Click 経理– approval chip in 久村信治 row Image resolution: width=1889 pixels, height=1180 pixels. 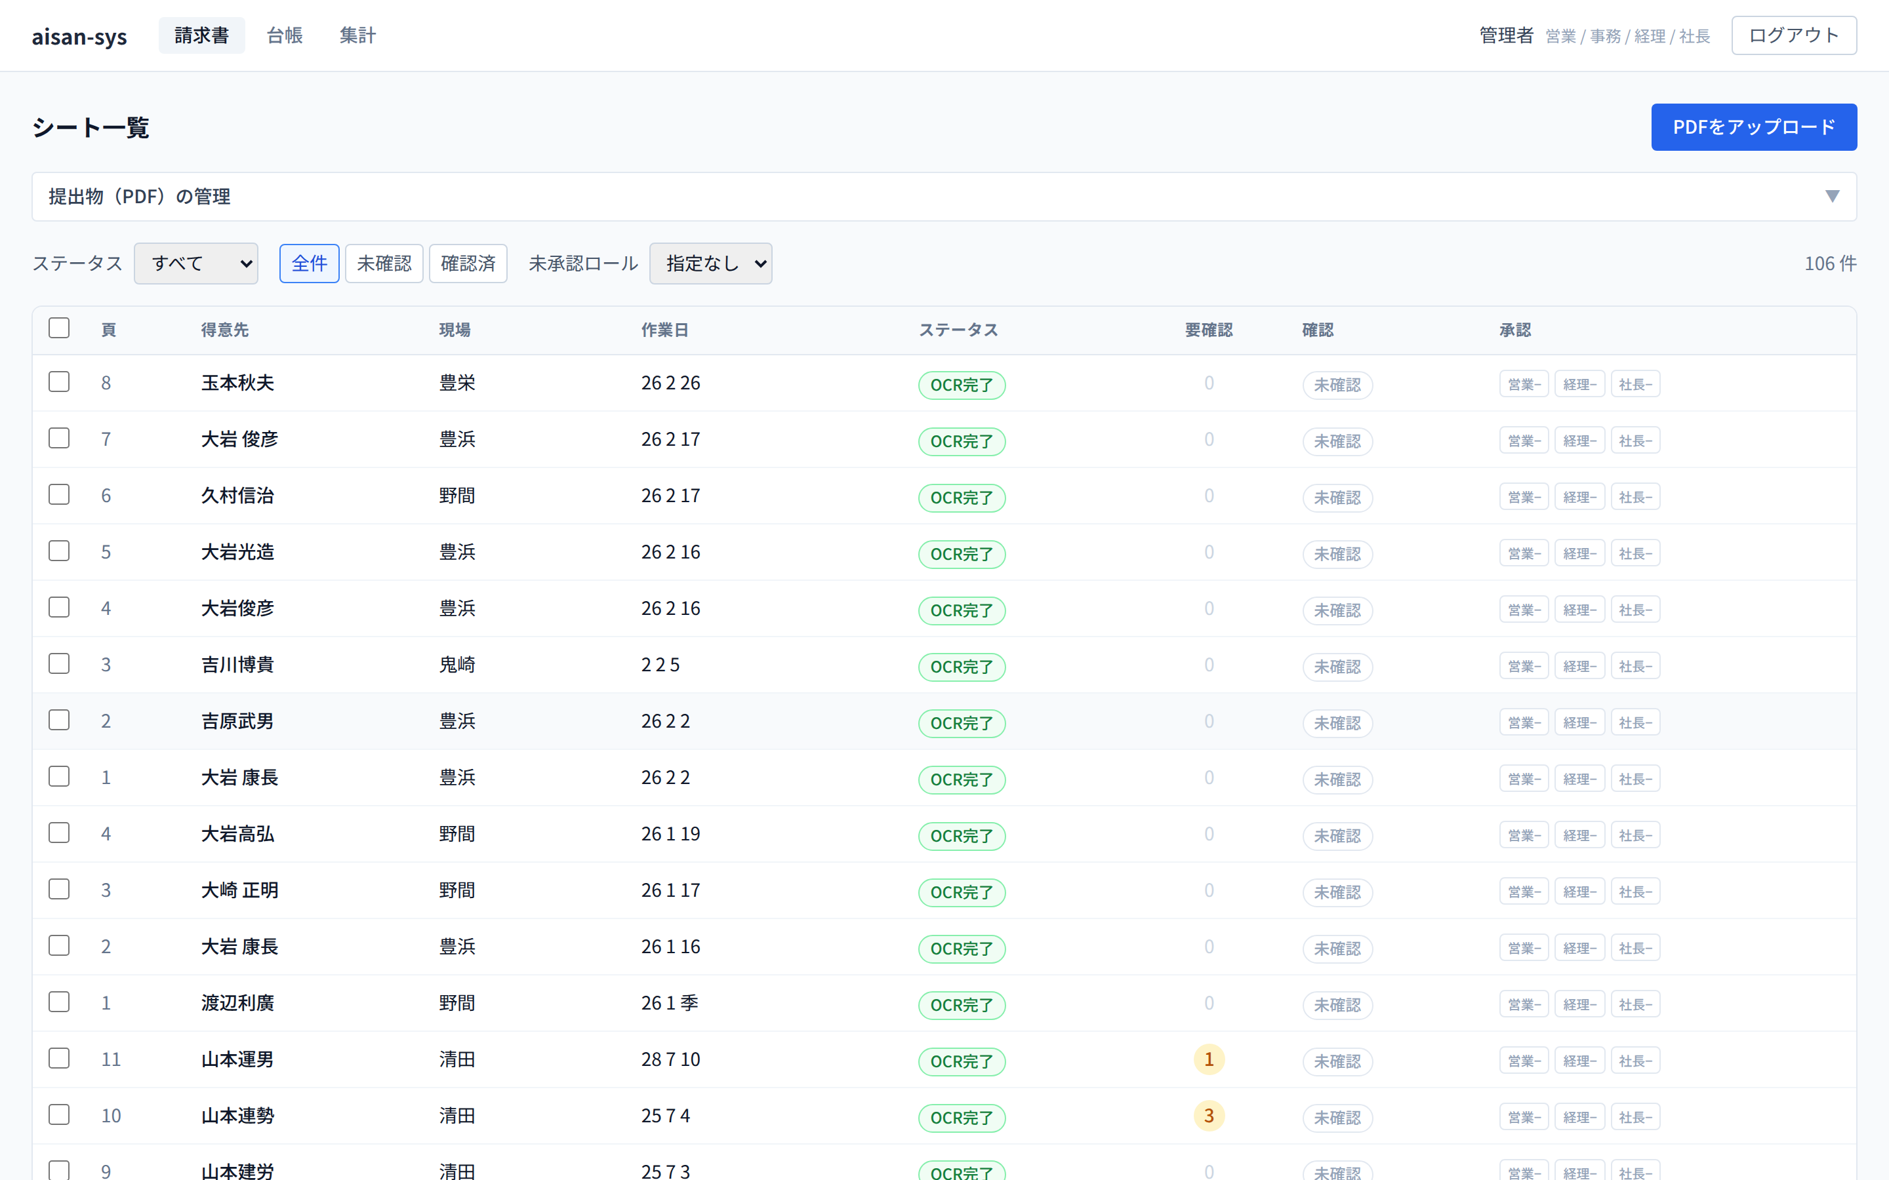pyautogui.click(x=1579, y=497)
